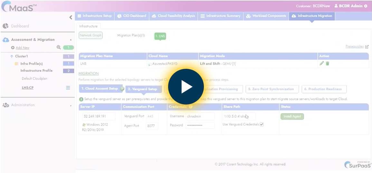Open the hamburger menu beside LNS-CP
Viewport: 372px width, 173px height.
(x=68, y=87)
